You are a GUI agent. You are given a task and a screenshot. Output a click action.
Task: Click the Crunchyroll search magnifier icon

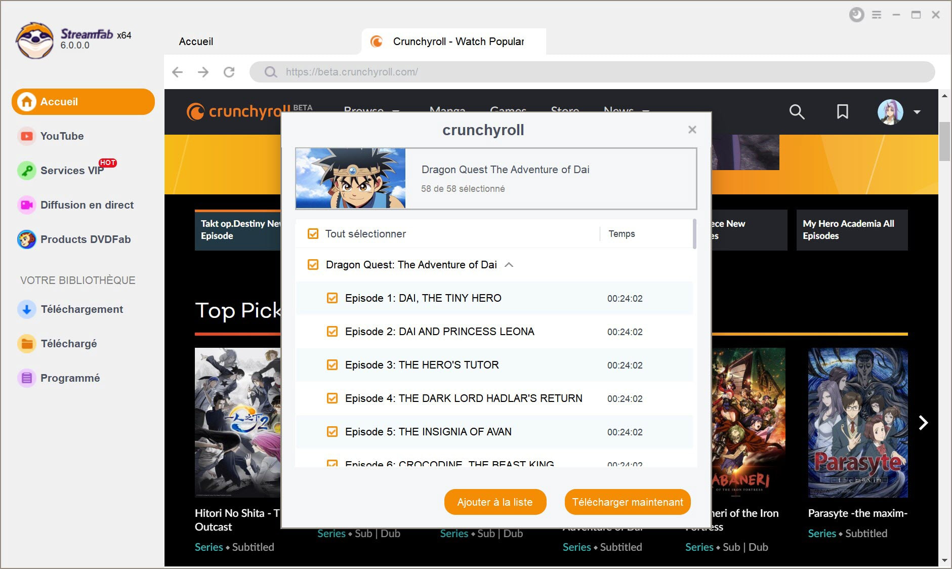pos(797,112)
